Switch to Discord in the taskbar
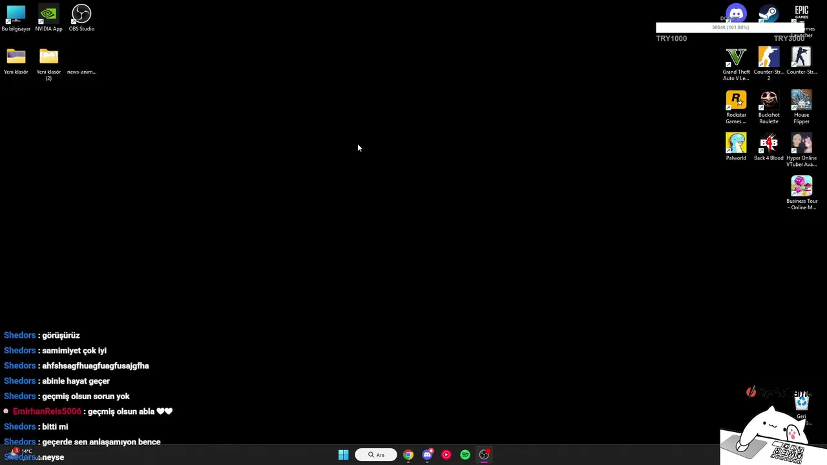 coord(427,455)
